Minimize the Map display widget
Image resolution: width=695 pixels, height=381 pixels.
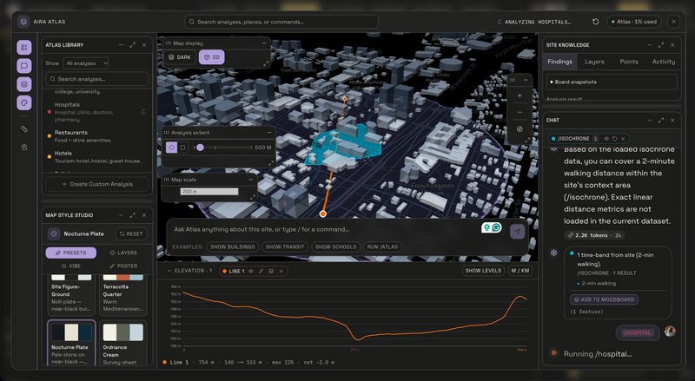pos(264,43)
